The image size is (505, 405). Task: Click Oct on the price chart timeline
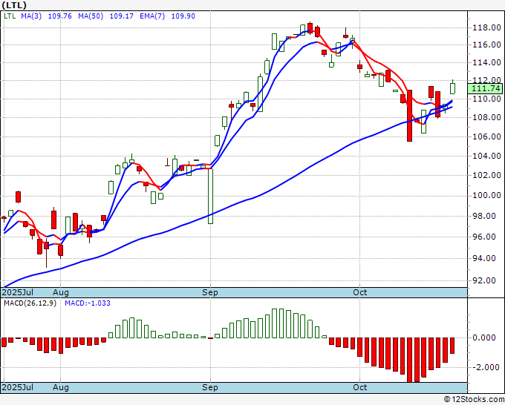click(359, 292)
